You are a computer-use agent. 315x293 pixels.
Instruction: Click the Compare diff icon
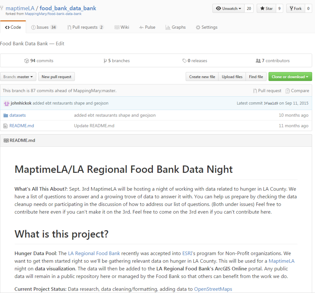tap(288, 91)
